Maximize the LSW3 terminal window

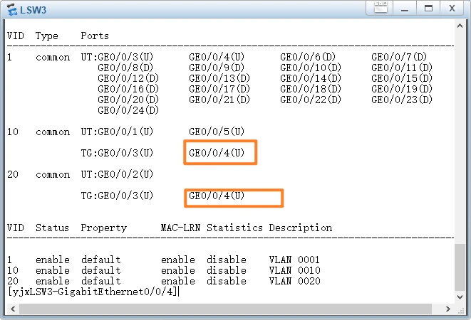tap(428, 8)
